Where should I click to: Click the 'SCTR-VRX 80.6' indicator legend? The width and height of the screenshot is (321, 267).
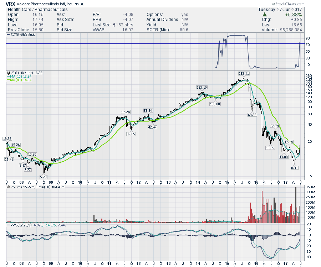point(21,35)
